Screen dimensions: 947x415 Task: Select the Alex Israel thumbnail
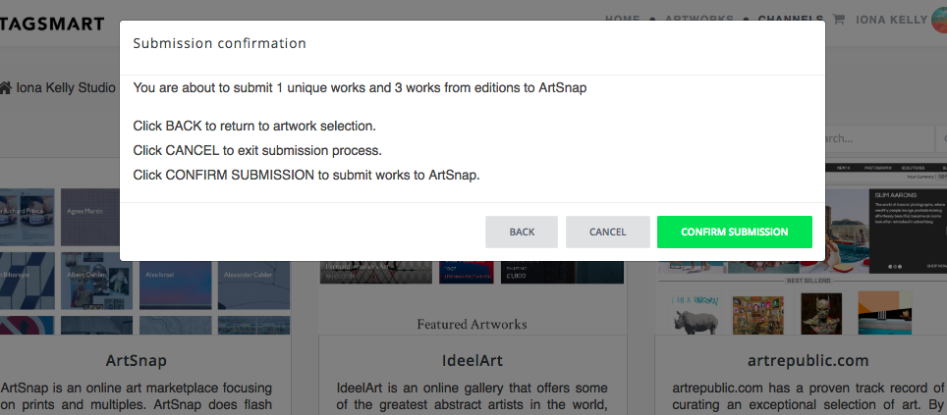pos(175,281)
